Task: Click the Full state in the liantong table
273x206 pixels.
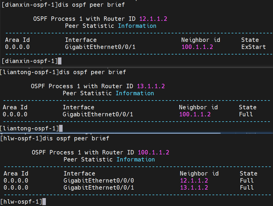Action: 246,114
